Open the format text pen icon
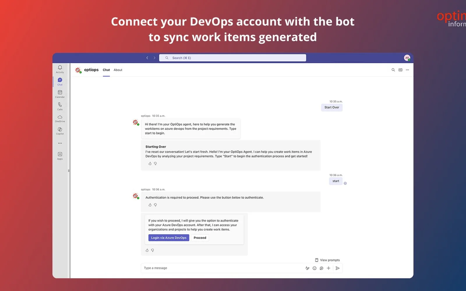This screenshot has height=291, width=466. [x=307, y=268]
